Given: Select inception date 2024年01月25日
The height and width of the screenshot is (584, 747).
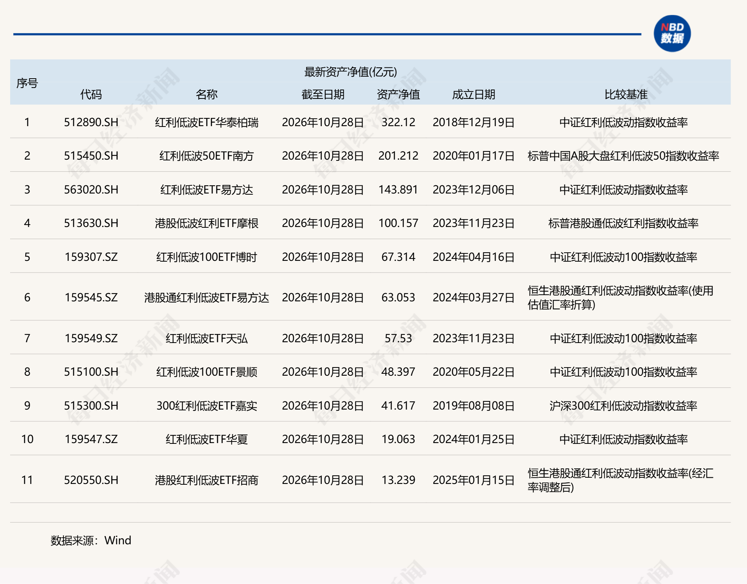Looking at the screenshot, I should pos(473,439).
